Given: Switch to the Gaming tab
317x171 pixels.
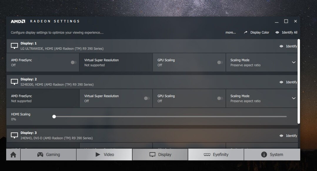Looking at the screenshot, I should [49, 155].
